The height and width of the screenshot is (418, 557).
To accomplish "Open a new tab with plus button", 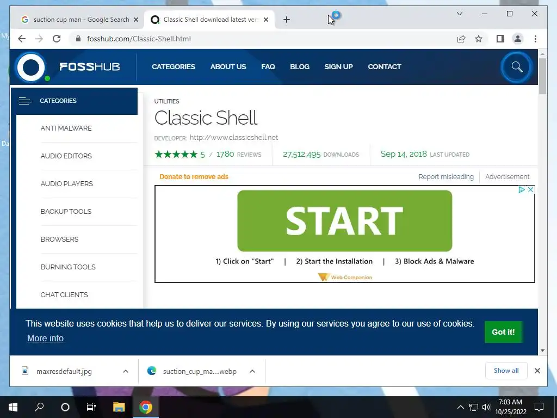I will [x=287, y=20].
